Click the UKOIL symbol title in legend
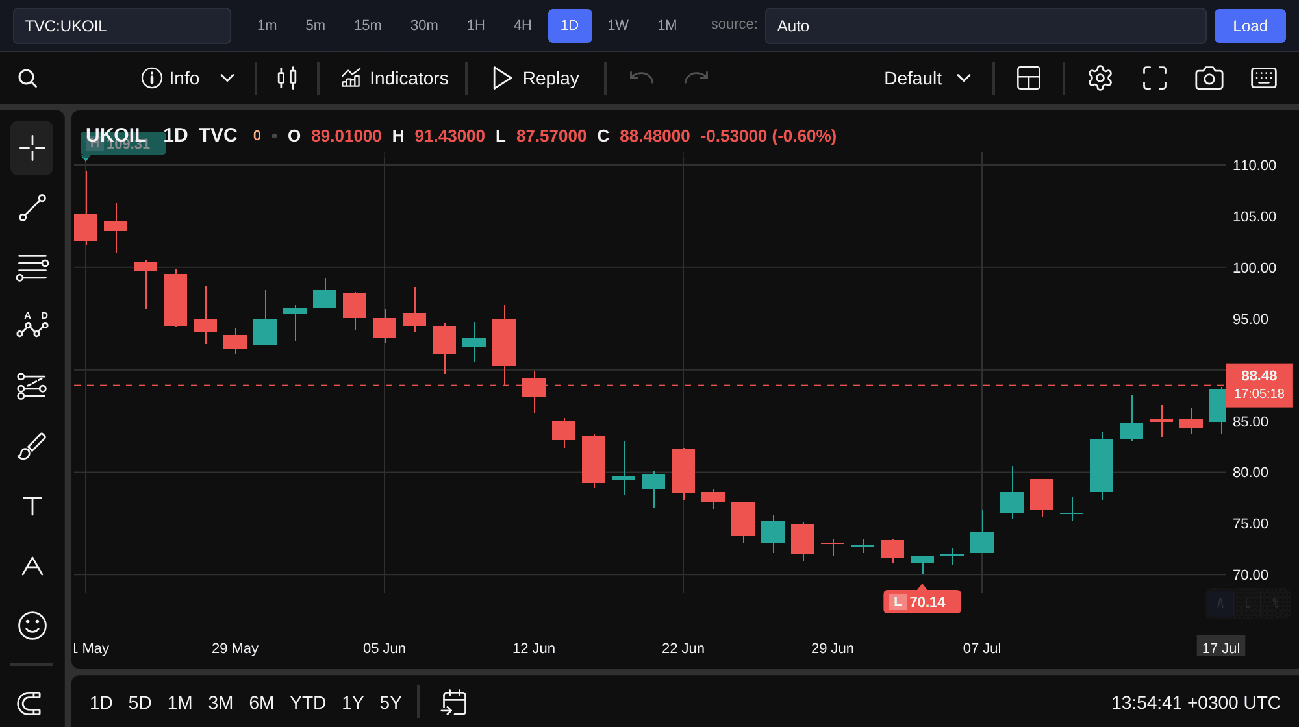1299x727 pixels. 116,135
